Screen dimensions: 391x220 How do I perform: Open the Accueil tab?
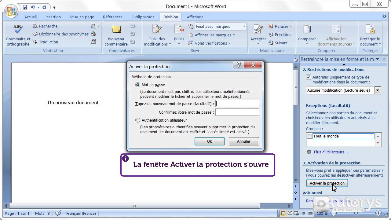(x=31, y=17)
